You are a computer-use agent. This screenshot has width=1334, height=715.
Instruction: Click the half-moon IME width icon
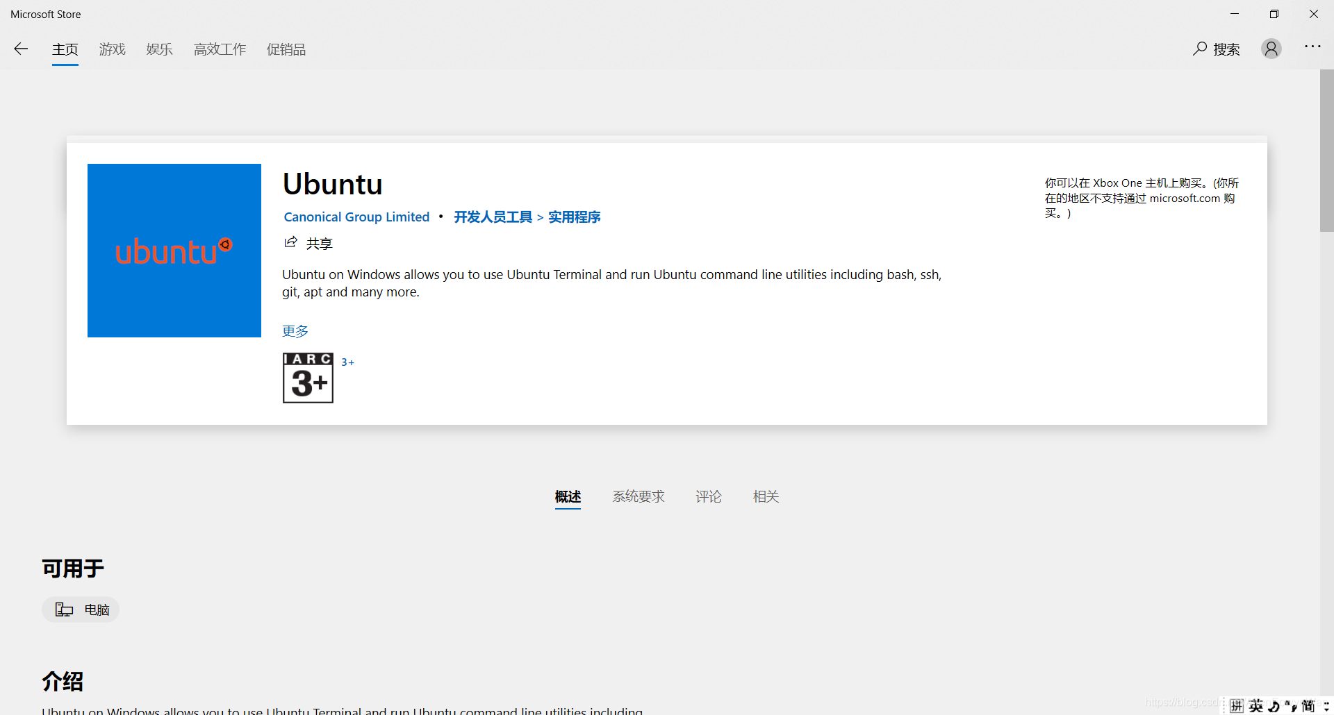[1274, 706]
